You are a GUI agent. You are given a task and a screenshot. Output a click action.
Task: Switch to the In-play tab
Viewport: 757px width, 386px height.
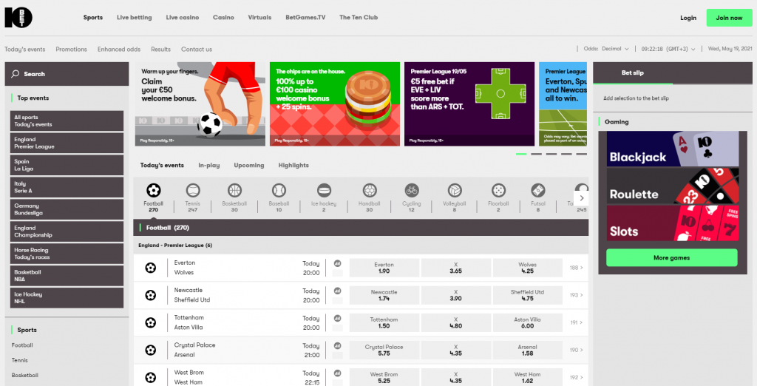(x=209, y=165)
